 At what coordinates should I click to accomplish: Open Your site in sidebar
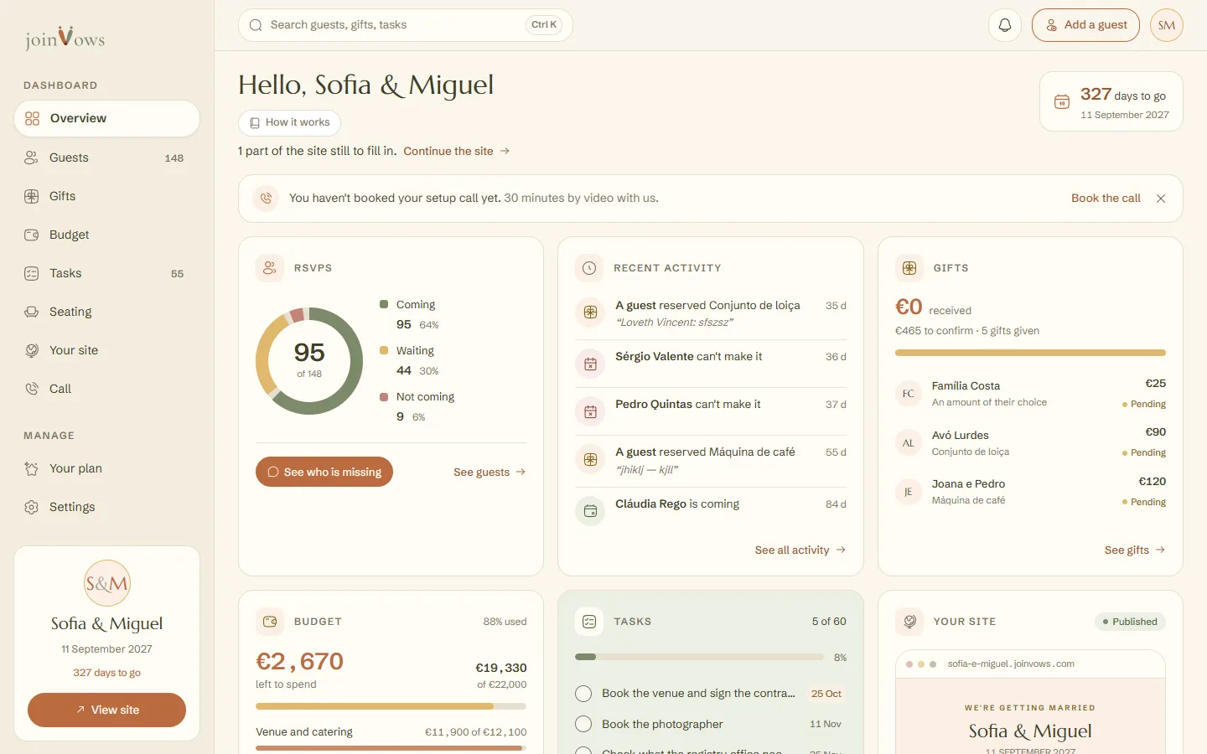click(106, 350)
